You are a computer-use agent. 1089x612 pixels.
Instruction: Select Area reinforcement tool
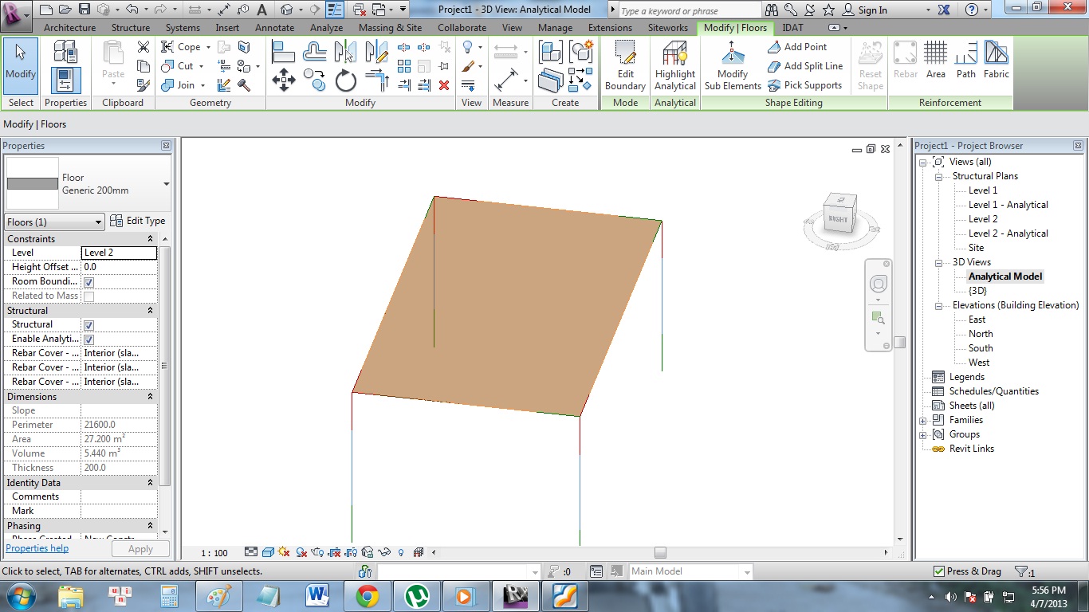(935, 61)
